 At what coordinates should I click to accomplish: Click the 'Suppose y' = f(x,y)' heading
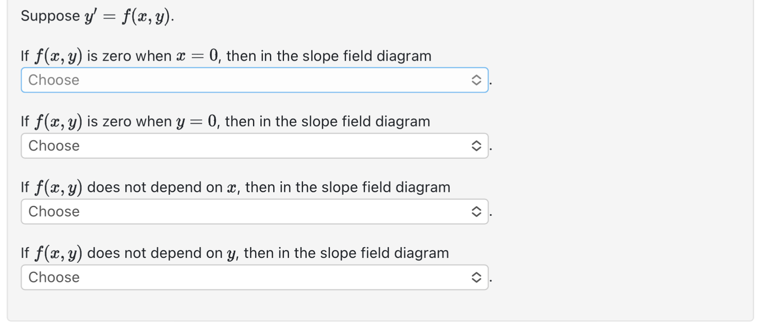tap(97, 16)
